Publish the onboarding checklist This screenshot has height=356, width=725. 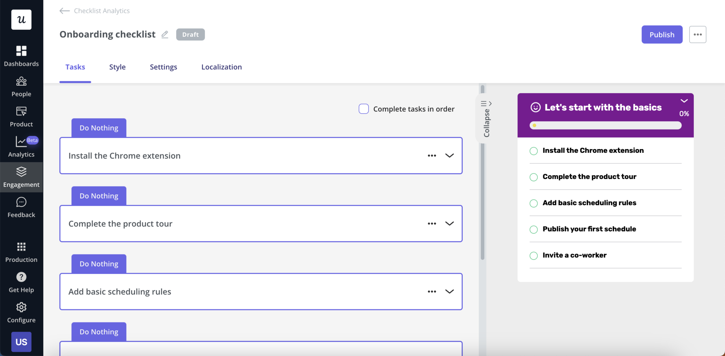coord(661,34)
